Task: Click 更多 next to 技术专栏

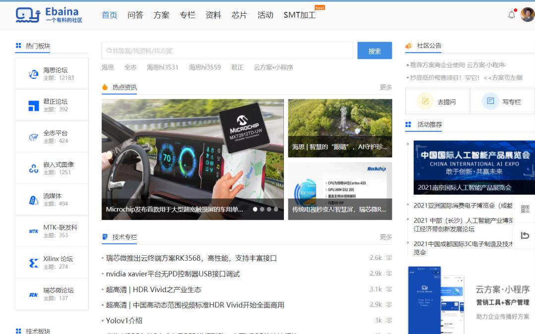Action: 386,237
